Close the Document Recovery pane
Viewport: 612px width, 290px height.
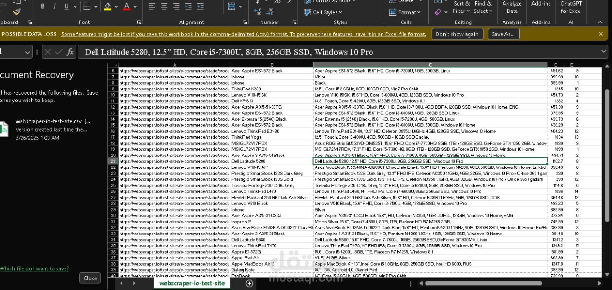(x=90, y=278)
